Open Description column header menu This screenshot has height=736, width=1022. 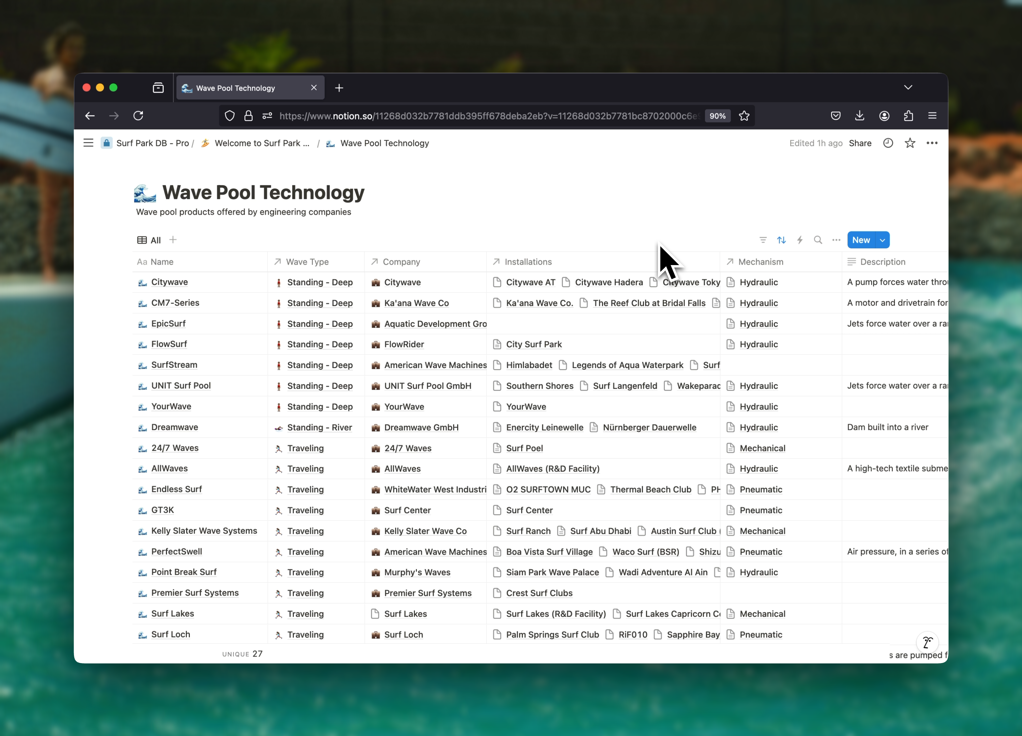point(895,262)
